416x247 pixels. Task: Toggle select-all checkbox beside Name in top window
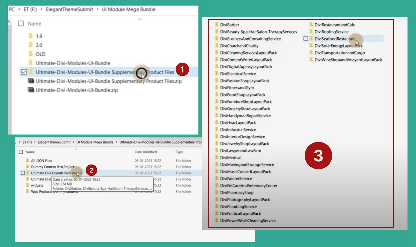[x=21, y=24]
